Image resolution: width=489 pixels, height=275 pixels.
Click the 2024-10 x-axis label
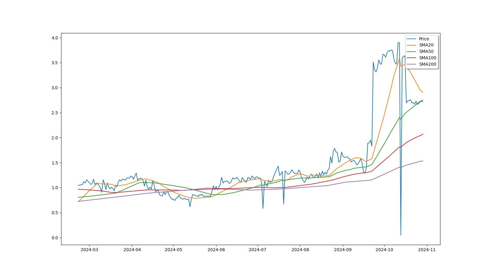(x=384, y=250)
